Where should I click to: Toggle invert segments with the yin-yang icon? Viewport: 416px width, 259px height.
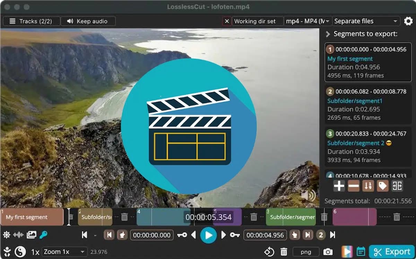coord(21,251)
